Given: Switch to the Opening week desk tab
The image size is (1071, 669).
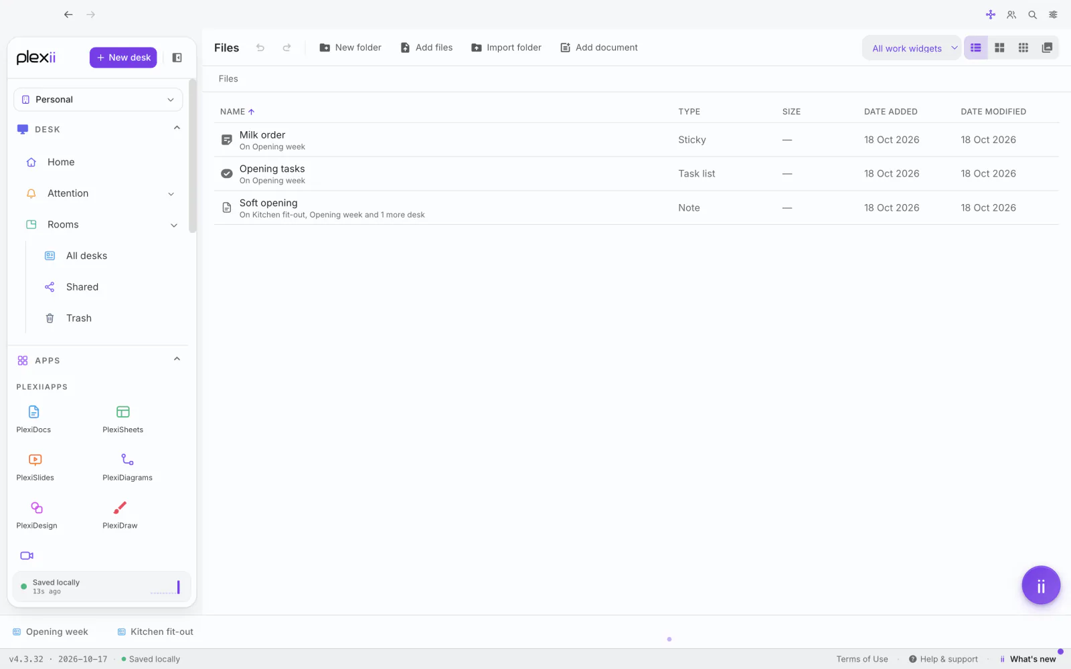Looking at the screenshot, I should click(51, 632).
